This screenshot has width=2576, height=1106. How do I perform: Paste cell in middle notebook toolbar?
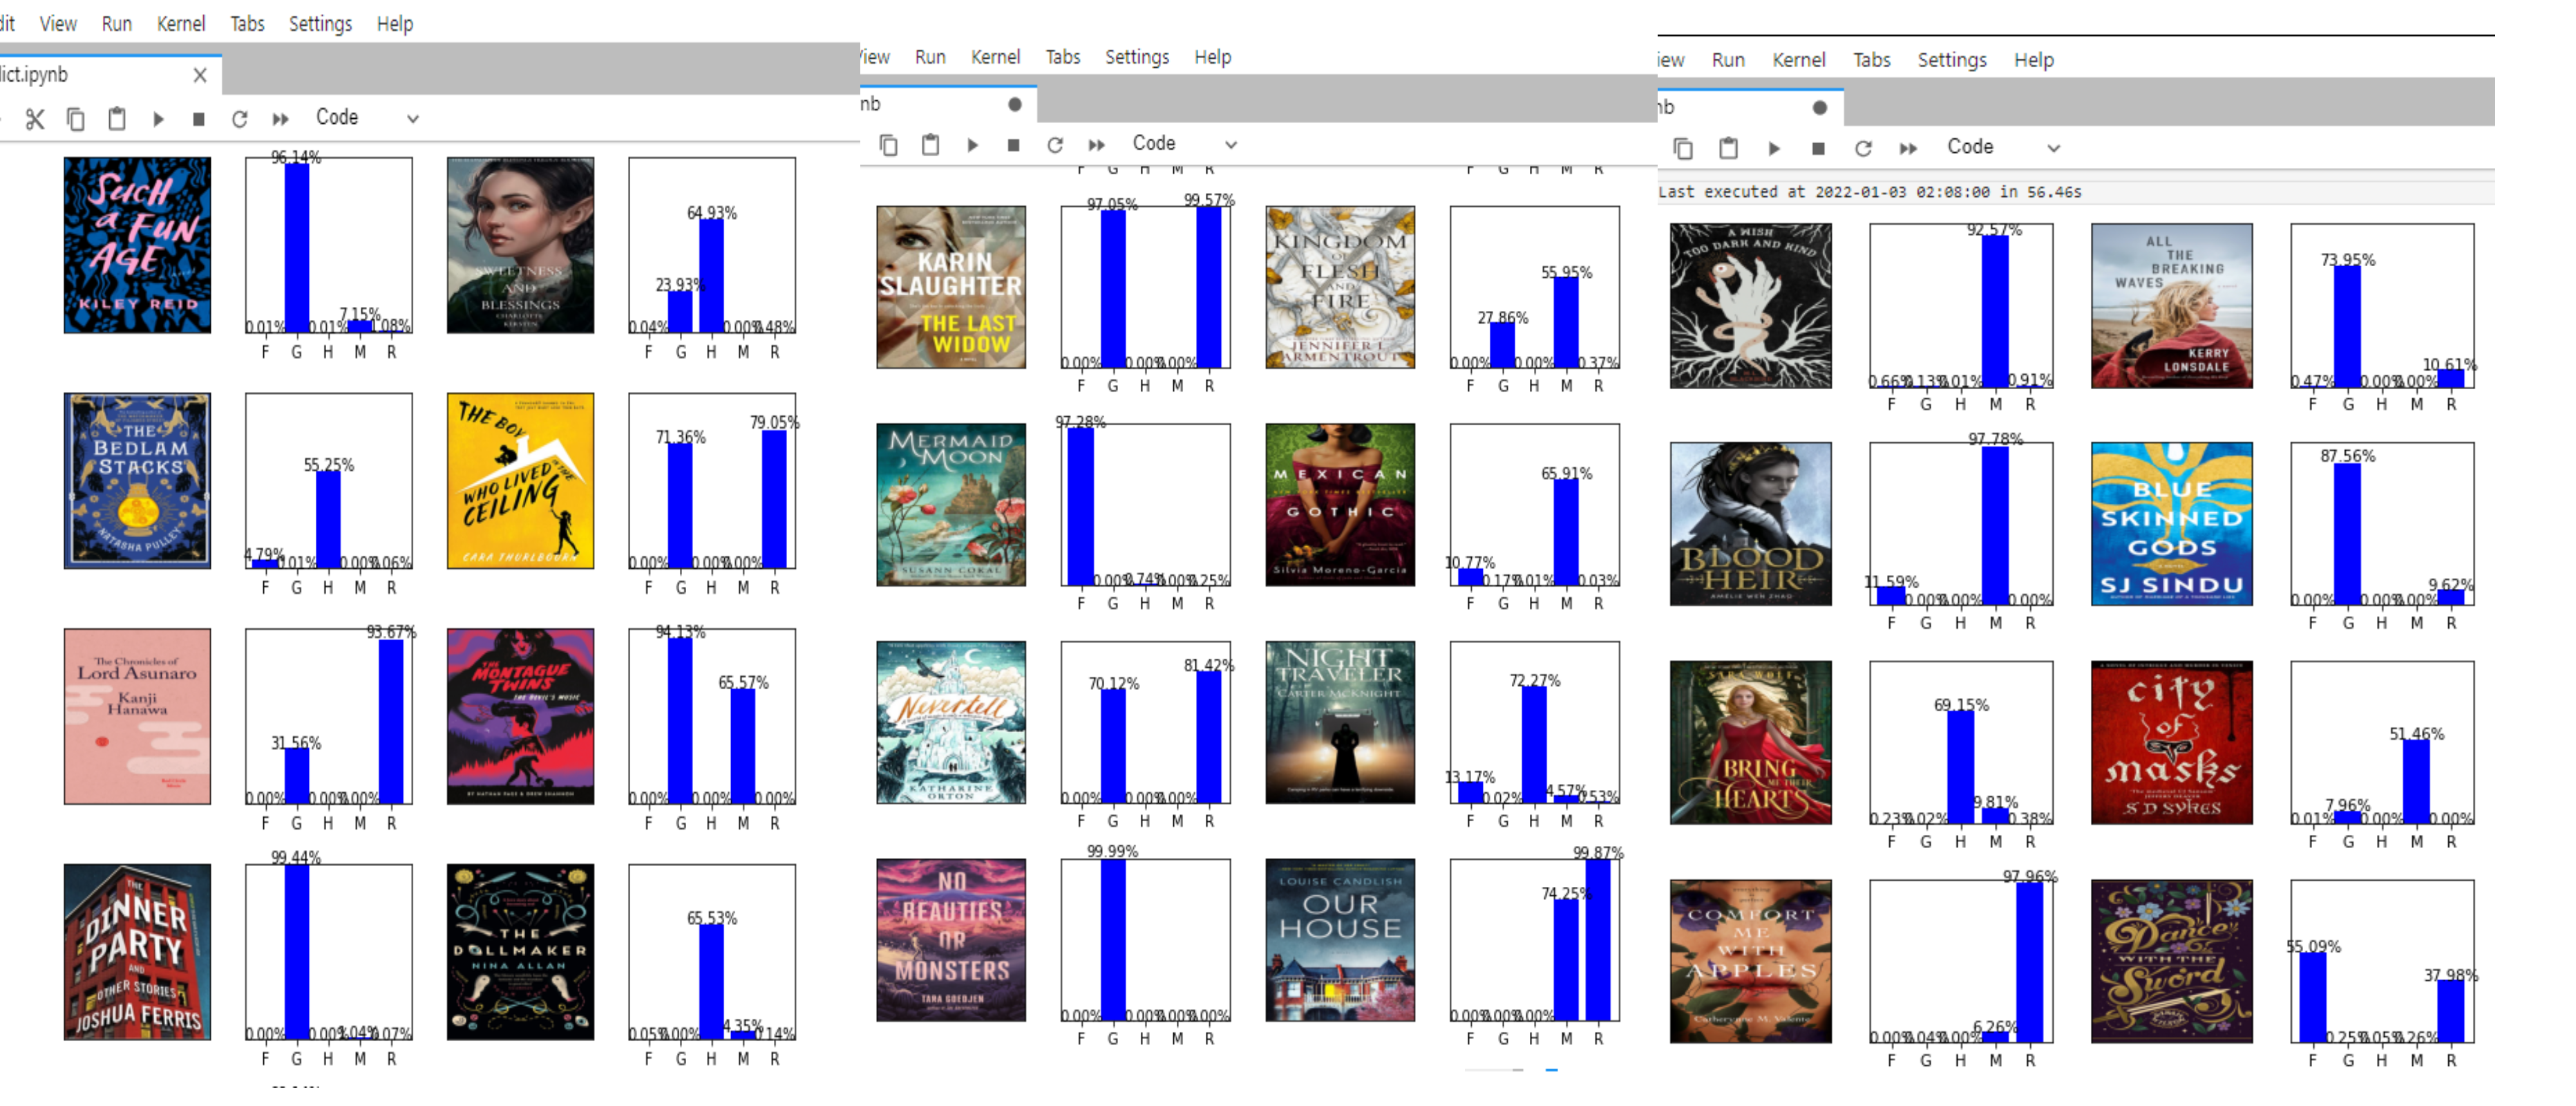click(x=931, y=145)
